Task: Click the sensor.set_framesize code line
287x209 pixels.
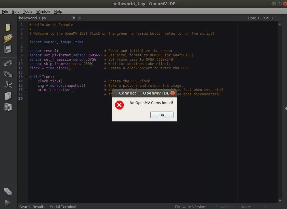Action: (x=63, y=60)
